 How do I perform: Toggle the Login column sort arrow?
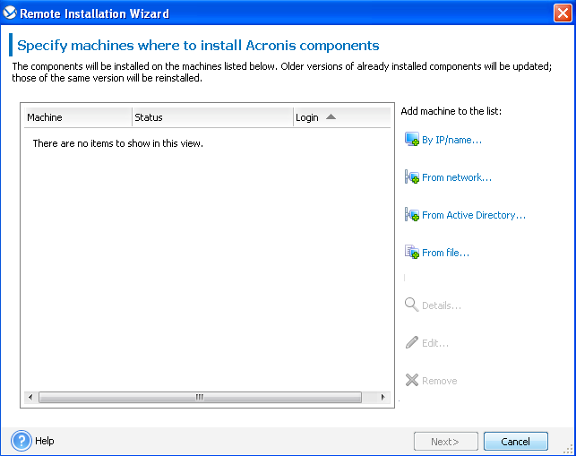(x=331, y=116)
